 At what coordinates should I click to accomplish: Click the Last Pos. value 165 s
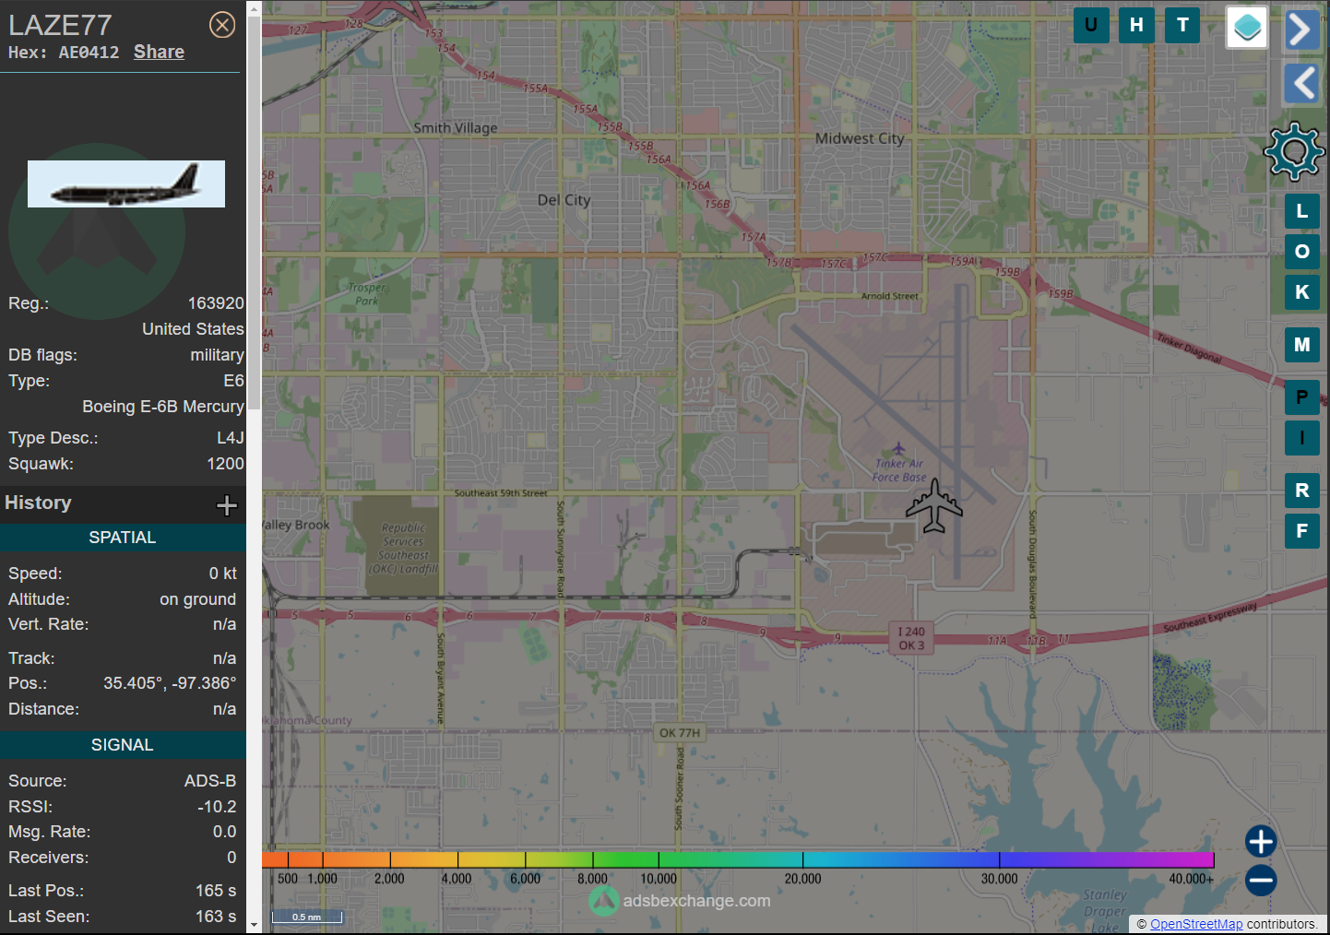216,891
